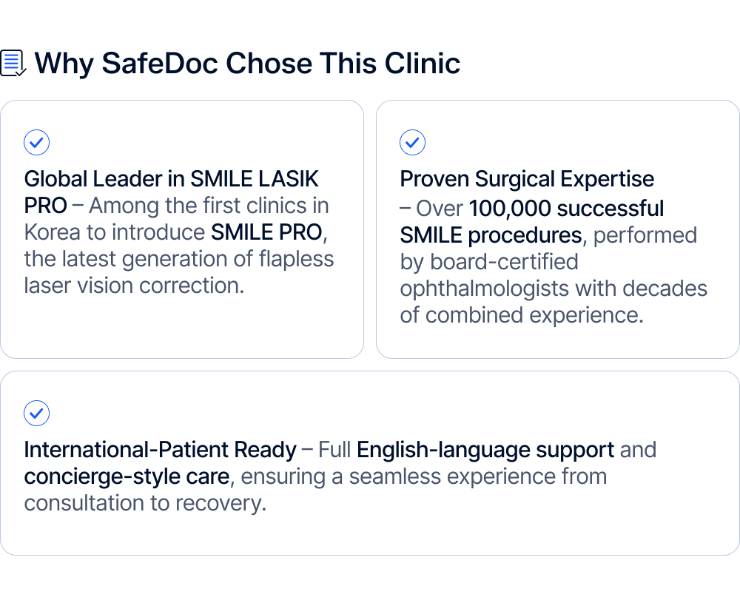This screenshot has height=600, width=740.
Task: Click the document icon beside the heading
Action: pyautogui.click(x=13, y=64)
